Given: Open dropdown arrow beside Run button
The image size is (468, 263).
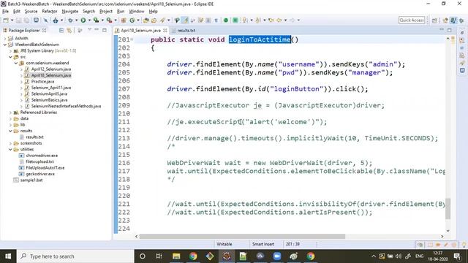Looking at the screenshot, I should [89, 20].
